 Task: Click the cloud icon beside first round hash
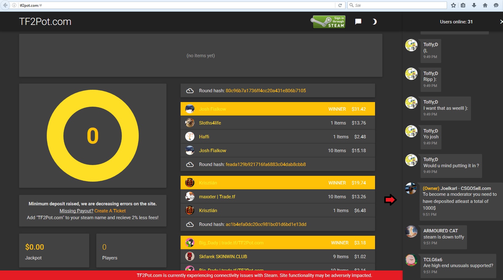190,91
